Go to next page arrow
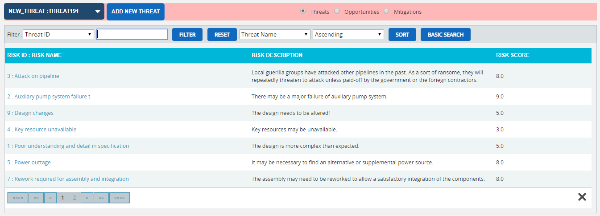 tap(87, 198)
